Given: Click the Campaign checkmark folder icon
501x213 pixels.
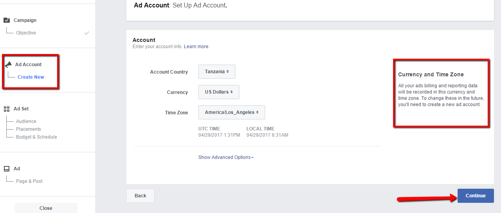Looking at the screenshot, I should pos(7,20).
